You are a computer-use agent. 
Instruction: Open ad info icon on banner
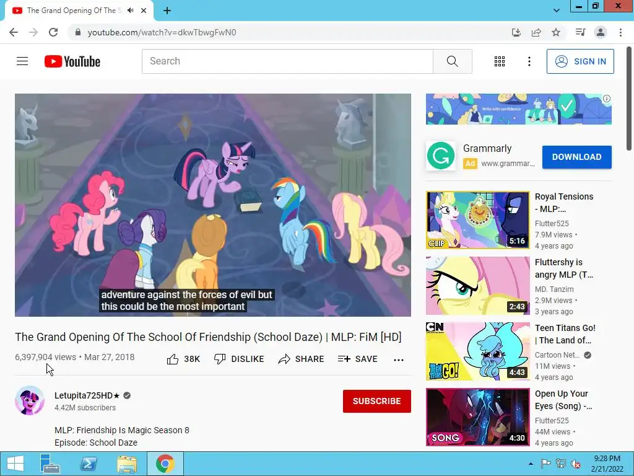click(607, 99)
